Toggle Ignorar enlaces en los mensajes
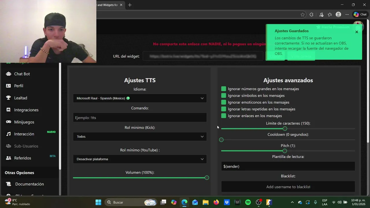 223,116
